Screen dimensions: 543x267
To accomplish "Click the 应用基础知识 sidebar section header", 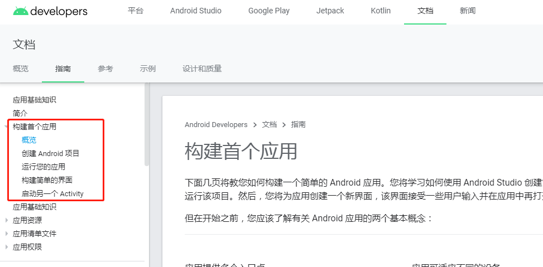I will [x=34, y=100].
